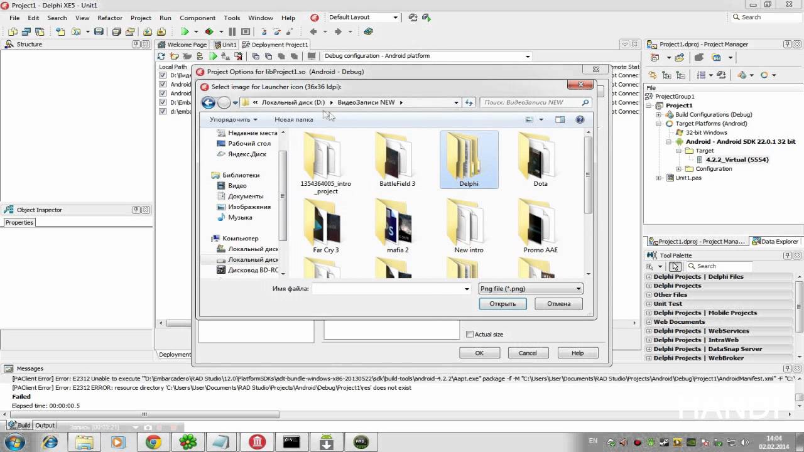Toggle checkbox for the d:\emba row in Deployment list
This screenshot has width=804, height=452.
163,112
